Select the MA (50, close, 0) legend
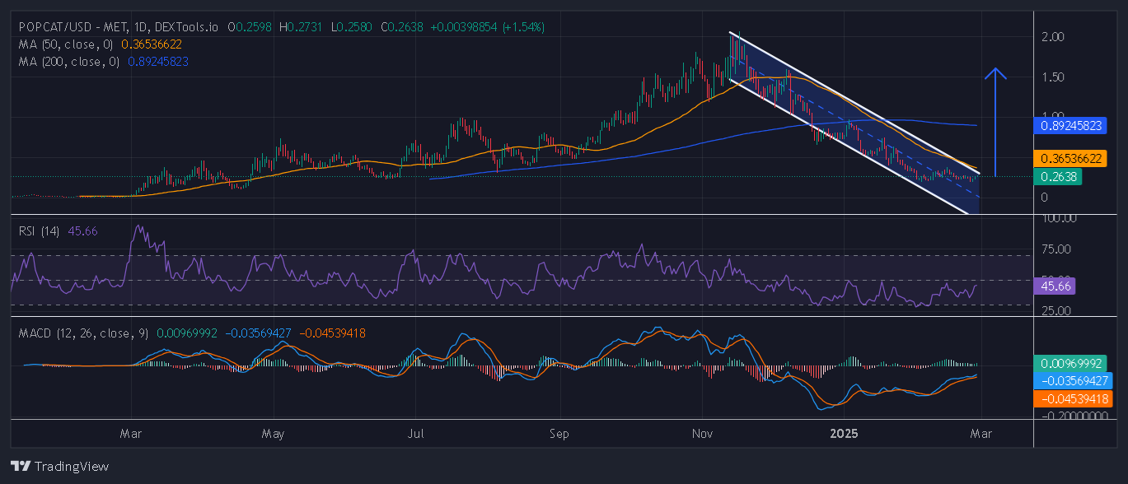 (x=67, y=44)
